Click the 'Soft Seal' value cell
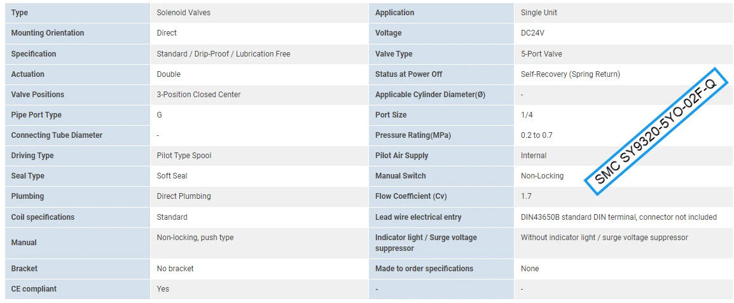This screenshot has width=734, height=303. click(x=172, y=176)
